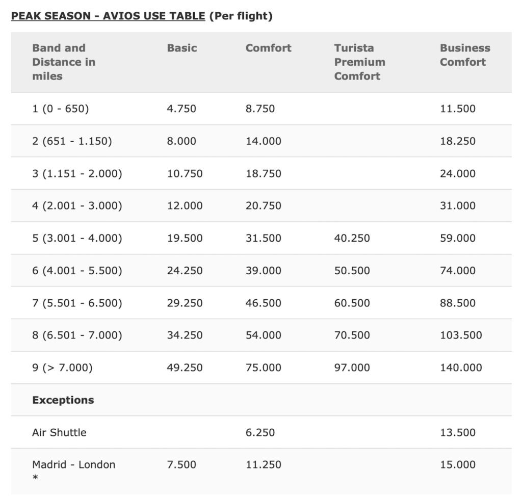The height and width of the screenshot is (496, 522).
Task: Click band 2 (651 - 1.150) label
Action: click(72, 141)
